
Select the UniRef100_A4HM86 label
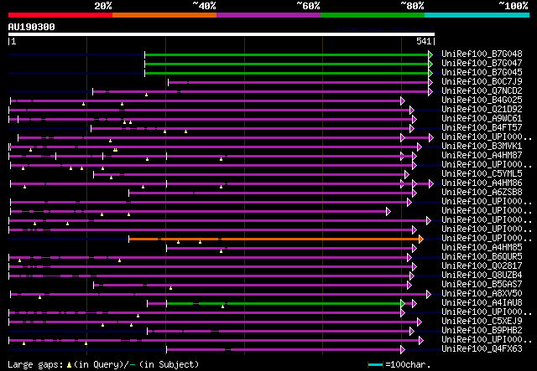482,183
